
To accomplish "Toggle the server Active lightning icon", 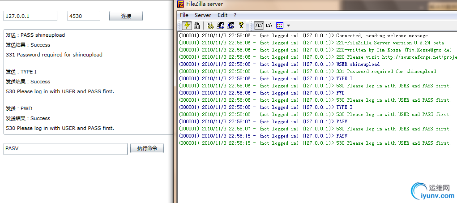I will (187, 26).
